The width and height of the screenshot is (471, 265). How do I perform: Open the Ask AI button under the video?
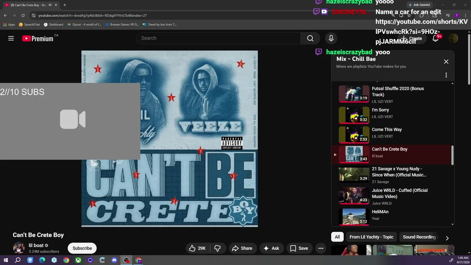[x=271, y=248]
